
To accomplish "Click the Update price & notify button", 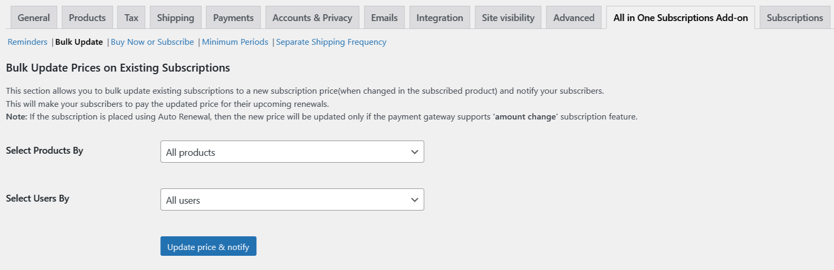I will click(208, 246).
